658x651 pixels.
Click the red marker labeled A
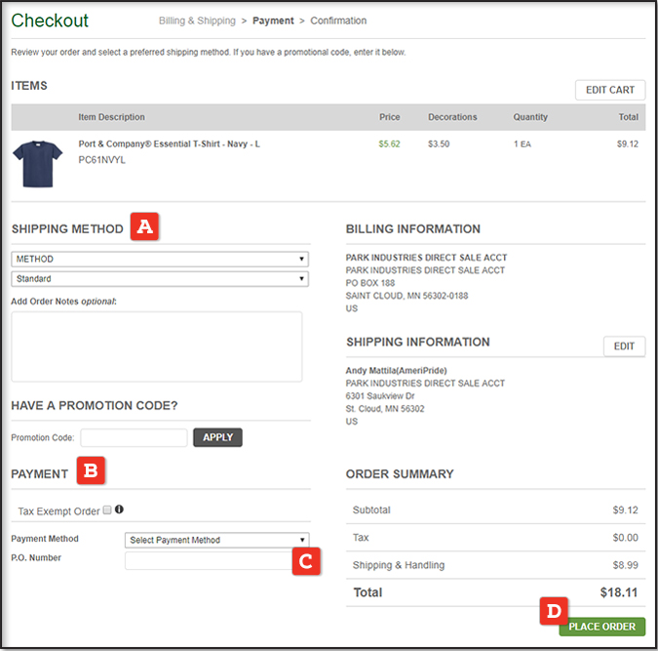pos(144,227)
